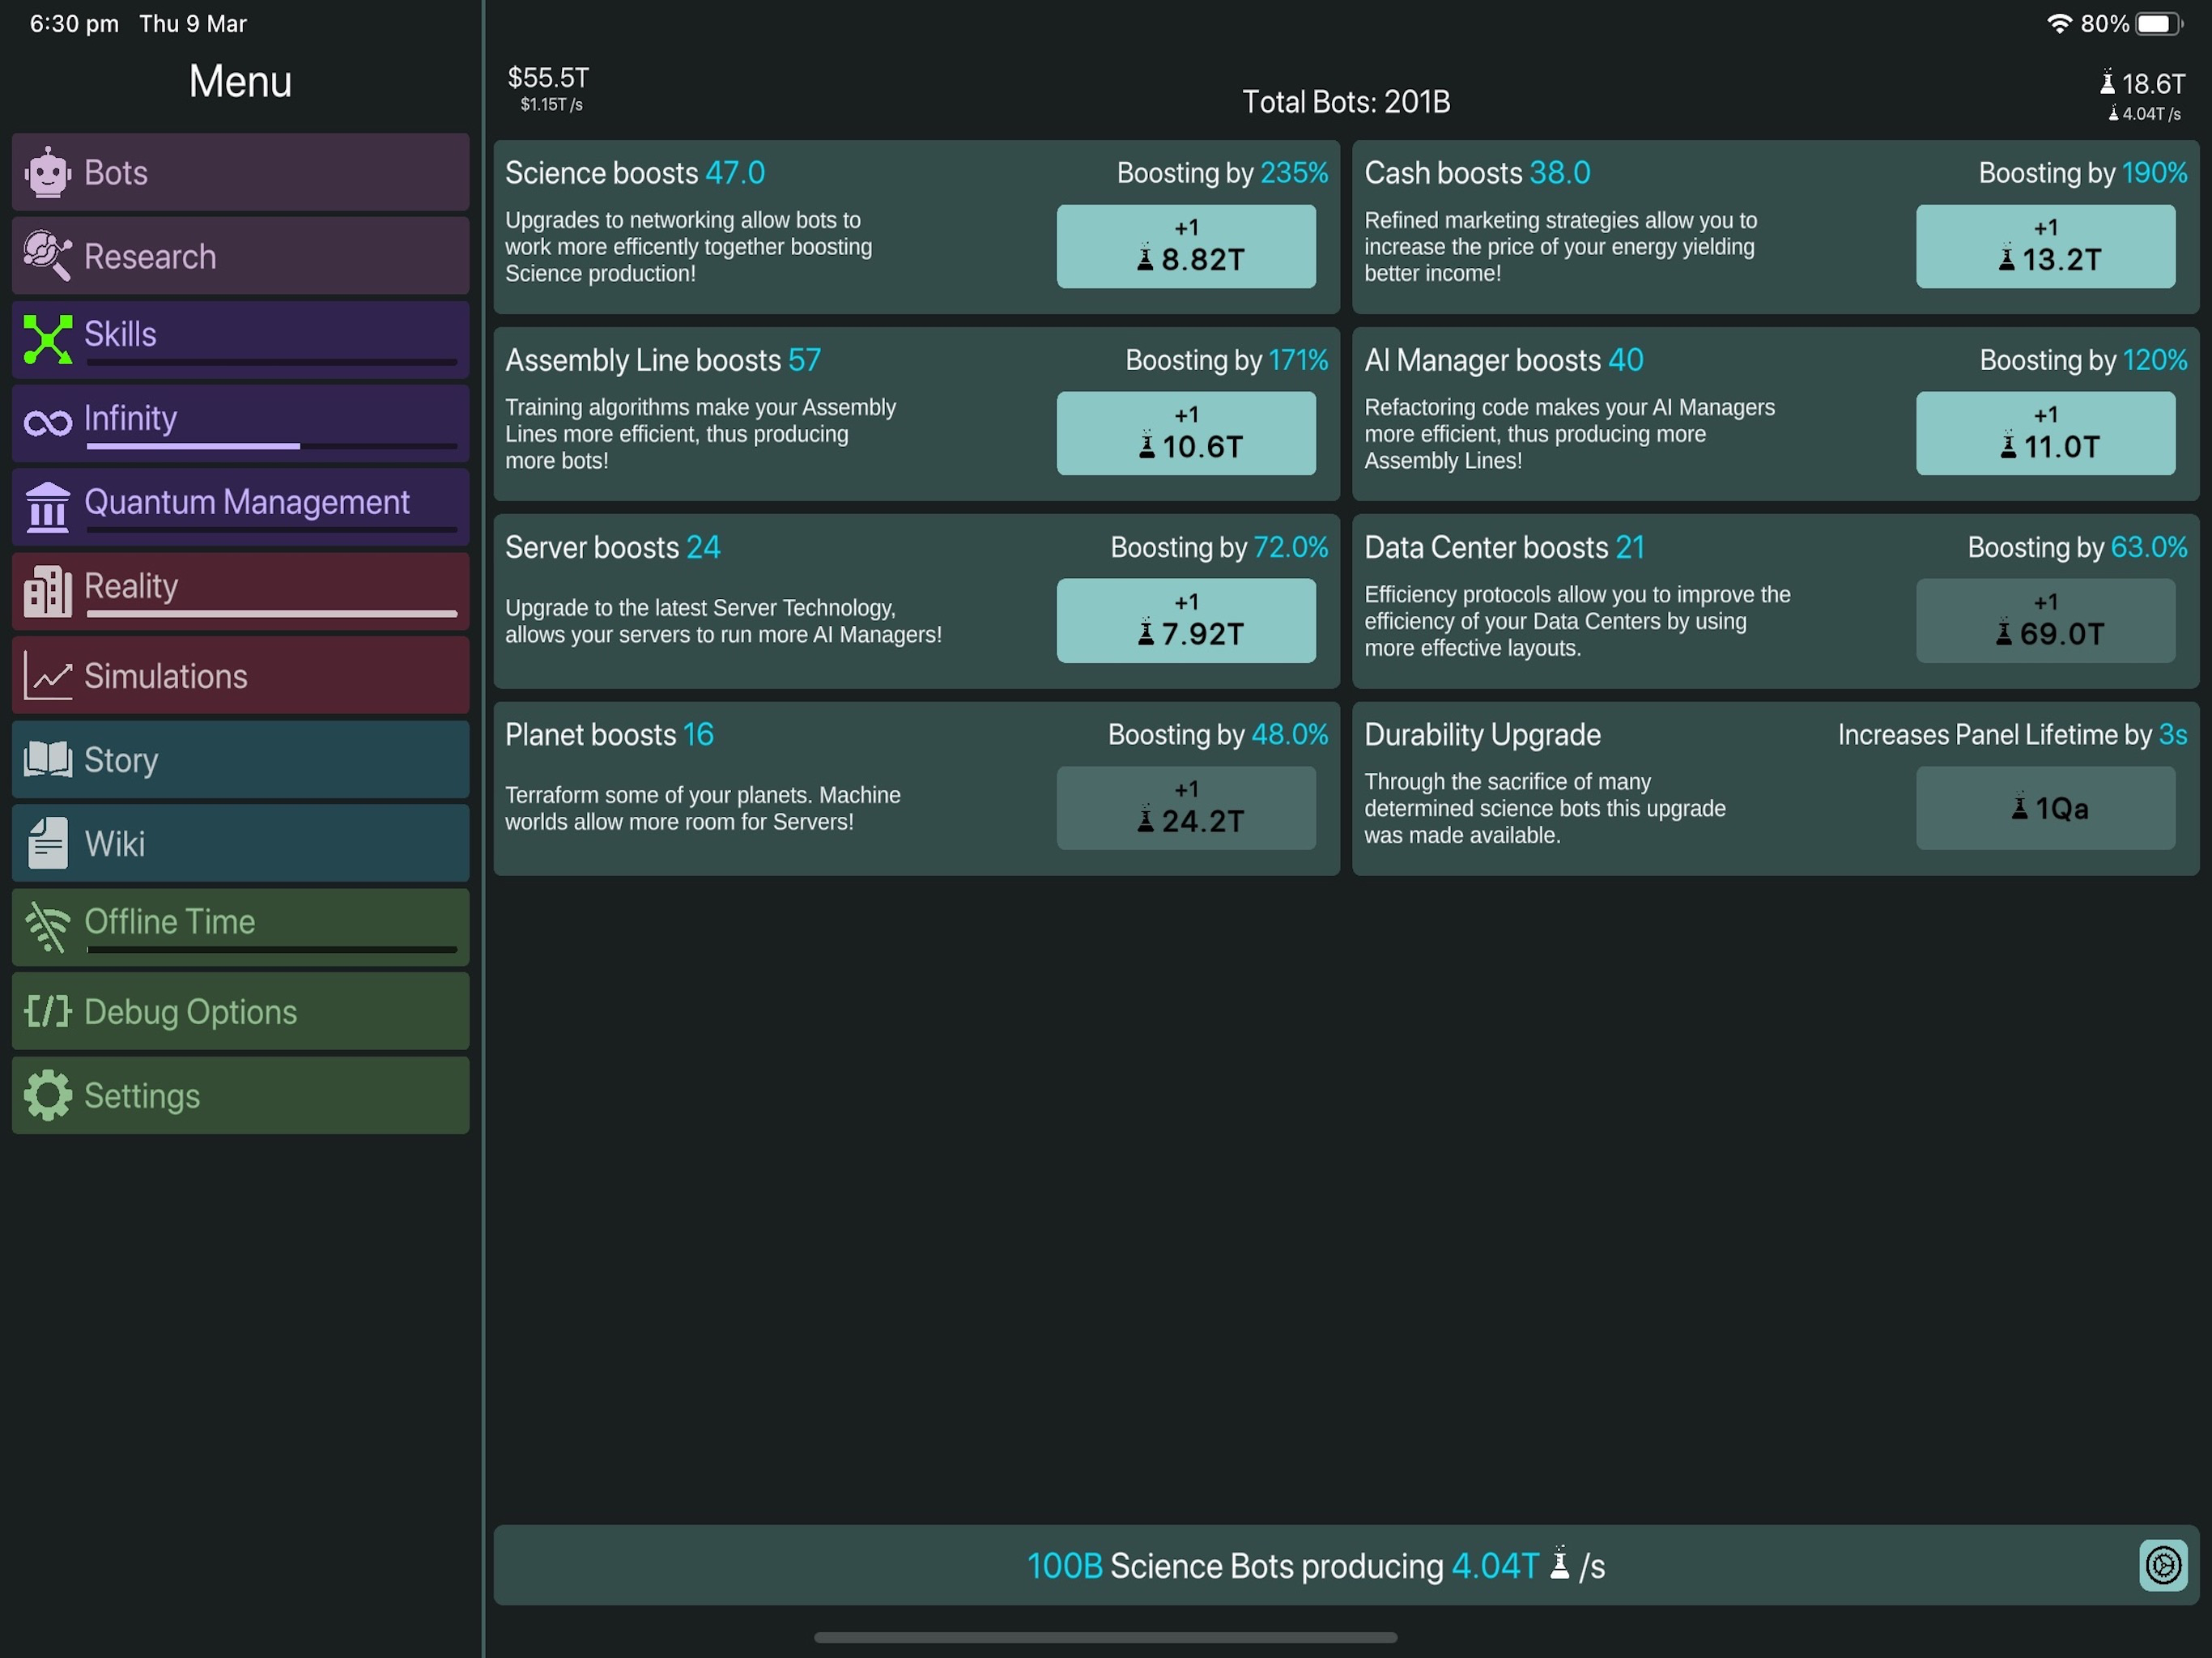2212x1658 pixels.
Task: Click the Reality buildings icon
Action: pyautogui.click(x=47, y=590)
